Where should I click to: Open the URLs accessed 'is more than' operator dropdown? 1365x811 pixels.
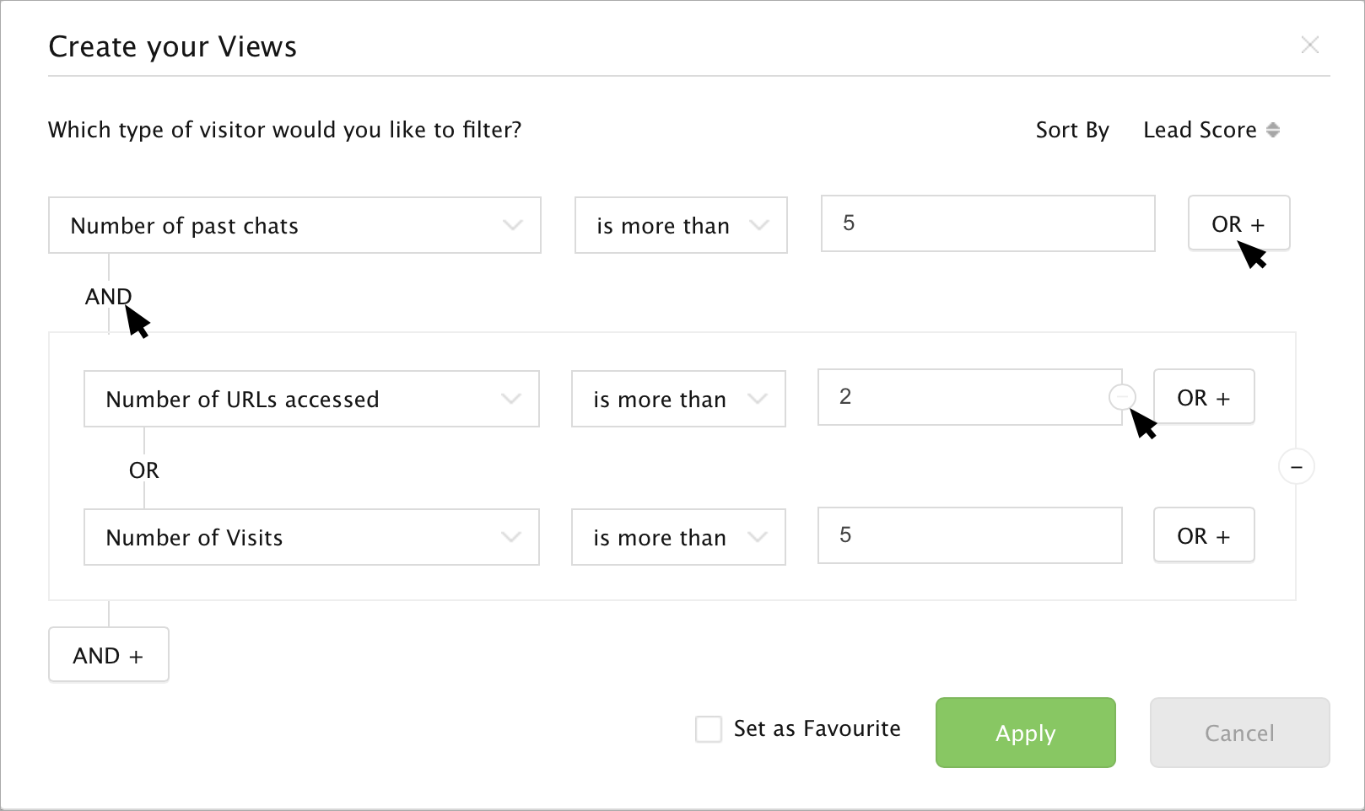(678, 399)
